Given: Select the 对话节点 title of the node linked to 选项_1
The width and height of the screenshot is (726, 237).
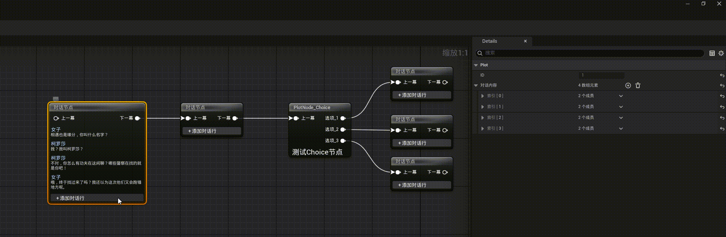Looking at the screenshot, I should tap(405, 71).
